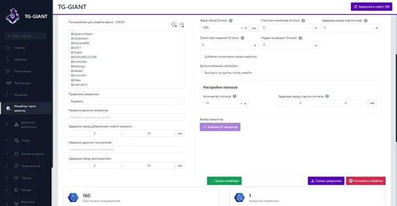Click the Название админки аккаунтов field
This screenshot has height=206, width=397.
click(126, 117)
